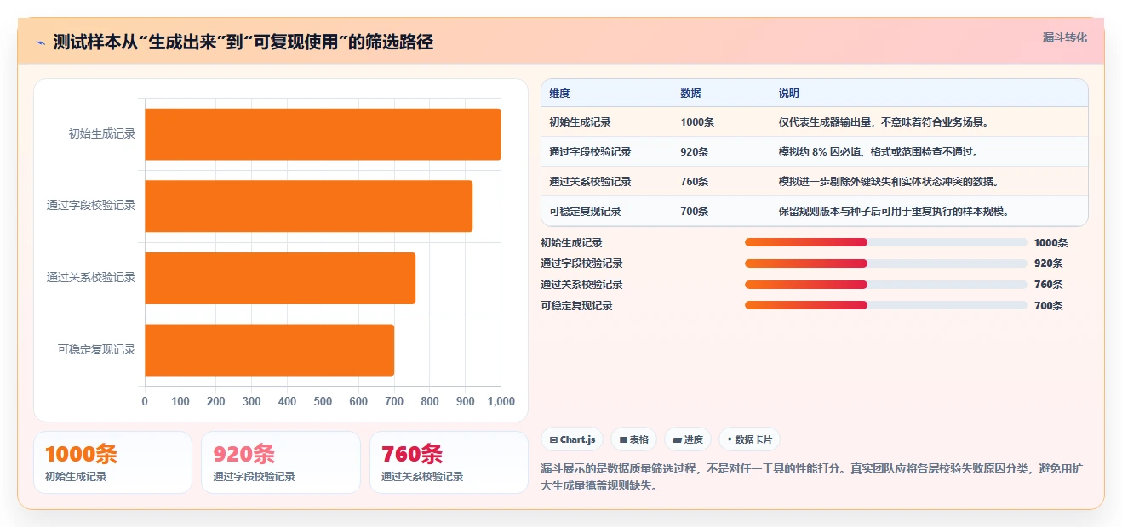Click the footer note starting with 漏斗展示的是
The width and height of the screenshot is (1122, 527).
(812, 478)
